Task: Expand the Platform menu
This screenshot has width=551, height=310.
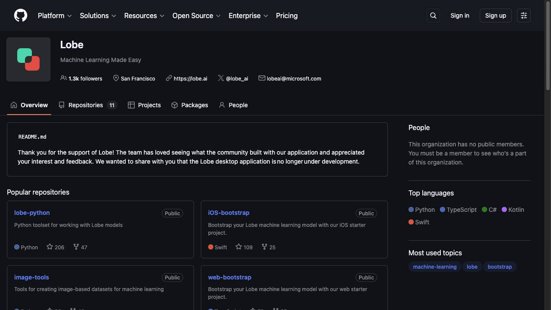Action: pyautogui.click(x=55, y=15)
